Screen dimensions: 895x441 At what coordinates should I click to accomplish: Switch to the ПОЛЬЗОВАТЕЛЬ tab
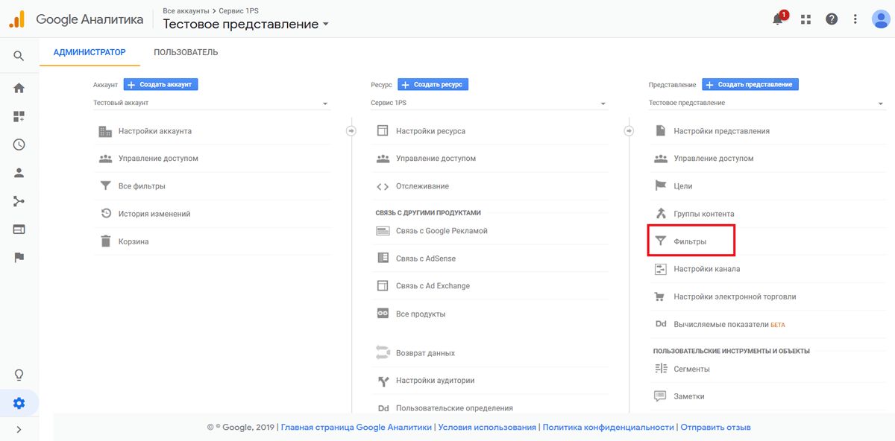click(186, 52)
